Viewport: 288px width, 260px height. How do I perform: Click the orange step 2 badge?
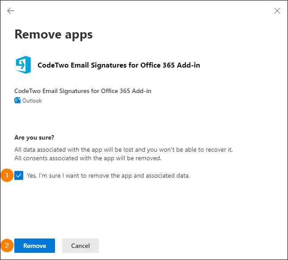(x=7, y=246)
